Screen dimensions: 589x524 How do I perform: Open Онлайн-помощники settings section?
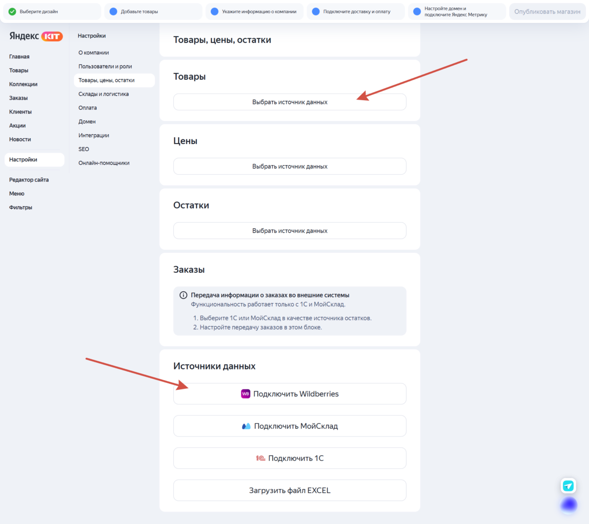(104, 163)
